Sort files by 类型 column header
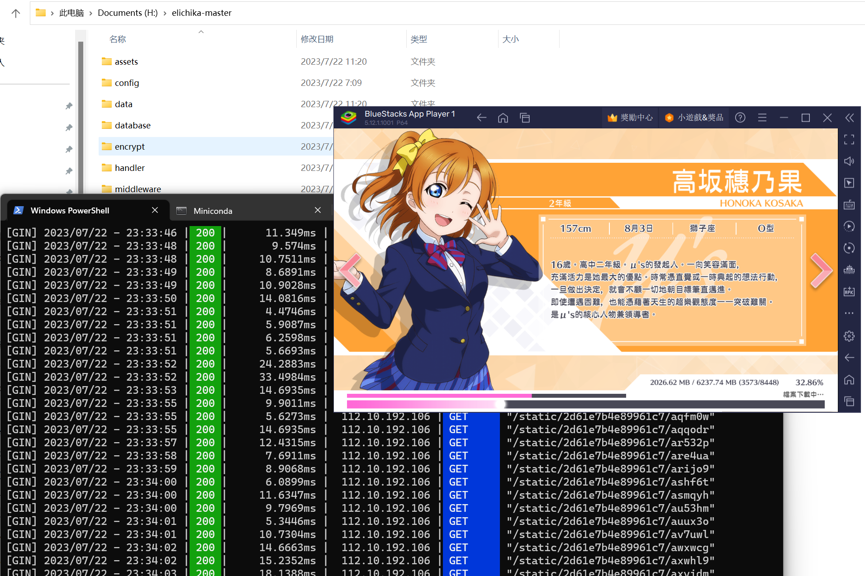Screen dimensions: 865x576 pos(419,39)
